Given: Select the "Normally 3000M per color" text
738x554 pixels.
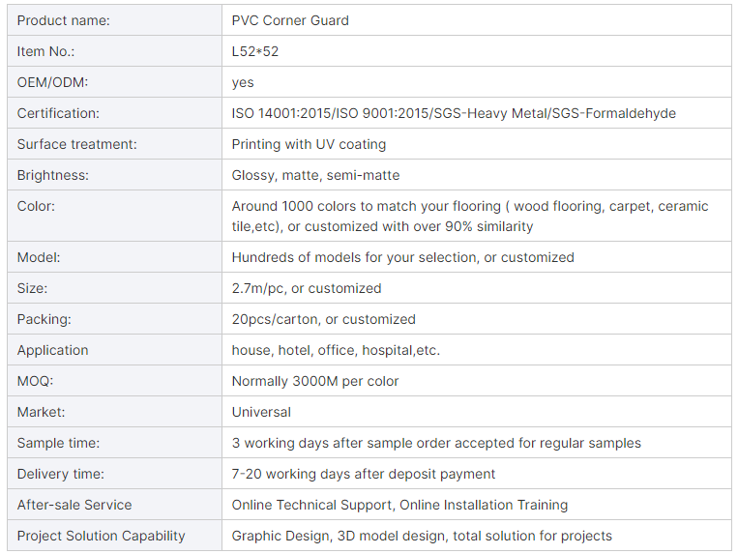Looking at the screenshot, I should [x=315, y=381].
